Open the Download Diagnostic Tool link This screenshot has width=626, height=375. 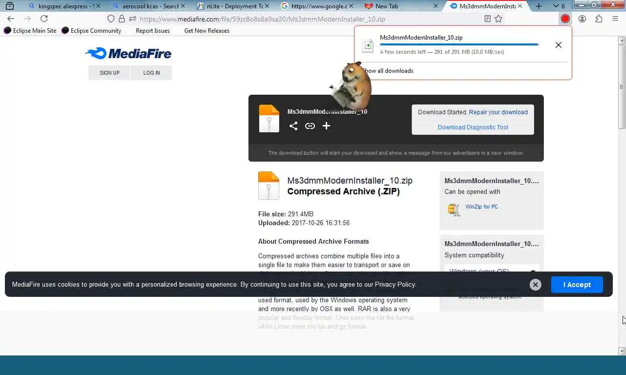[473, 127]
